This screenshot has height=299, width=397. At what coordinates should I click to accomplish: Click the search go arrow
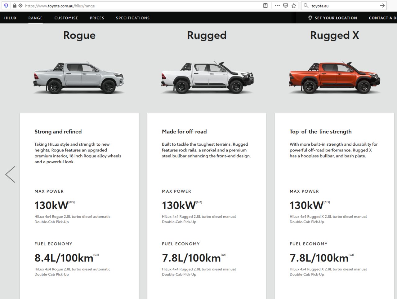382,6
